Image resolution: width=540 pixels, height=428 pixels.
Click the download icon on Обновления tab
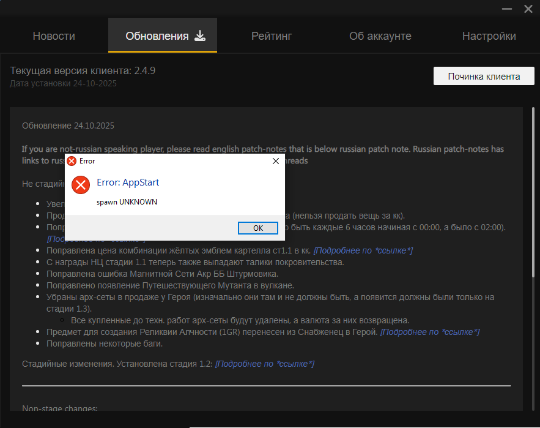(200, 36)
